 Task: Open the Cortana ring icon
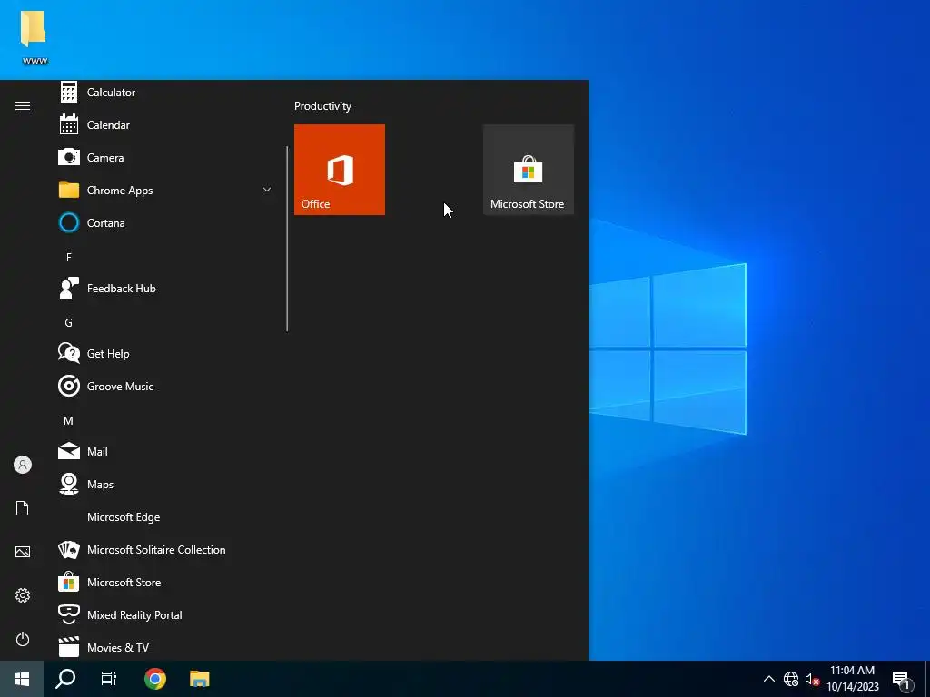coord(69,223)
